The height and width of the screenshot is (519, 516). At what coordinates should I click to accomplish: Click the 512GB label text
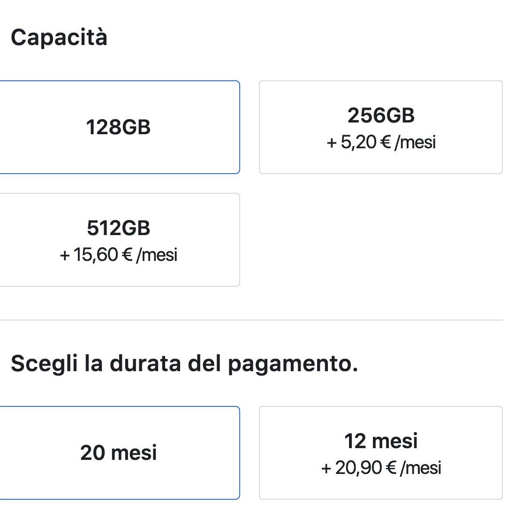point(118,229)
